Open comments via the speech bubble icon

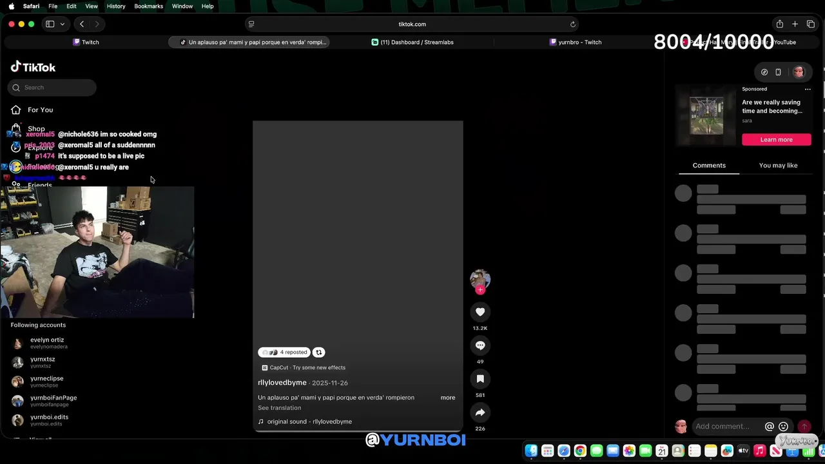(x=480, y=345)
